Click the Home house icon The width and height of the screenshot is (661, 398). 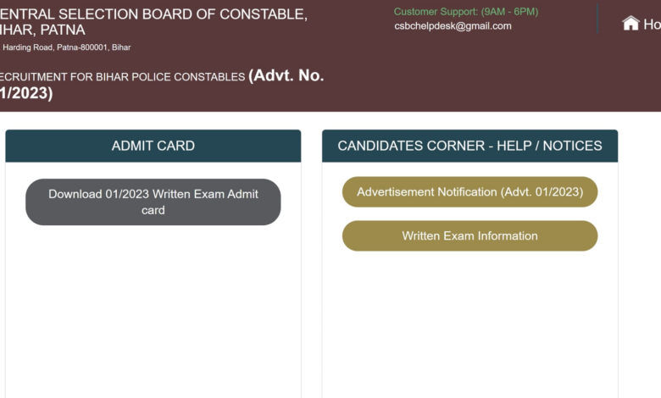pyautogui.click(x=630, y=23)
